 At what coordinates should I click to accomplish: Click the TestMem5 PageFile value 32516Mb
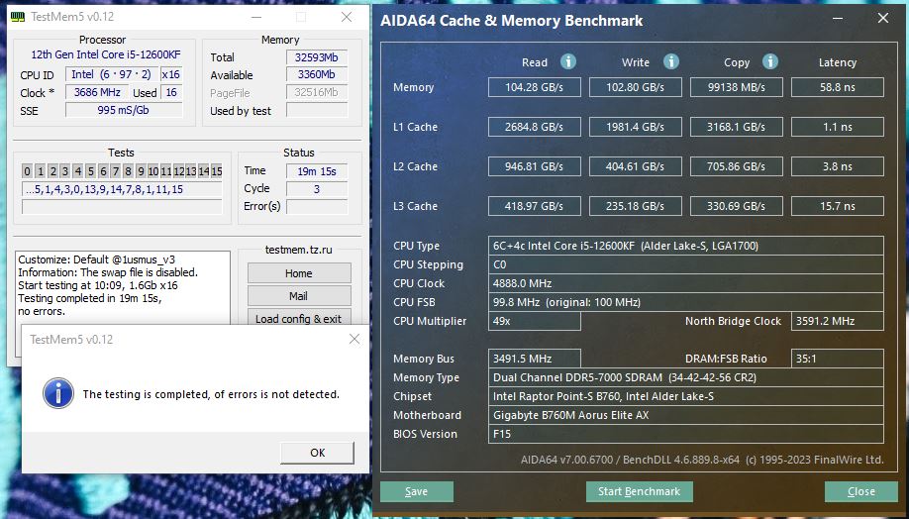(317, 92)
